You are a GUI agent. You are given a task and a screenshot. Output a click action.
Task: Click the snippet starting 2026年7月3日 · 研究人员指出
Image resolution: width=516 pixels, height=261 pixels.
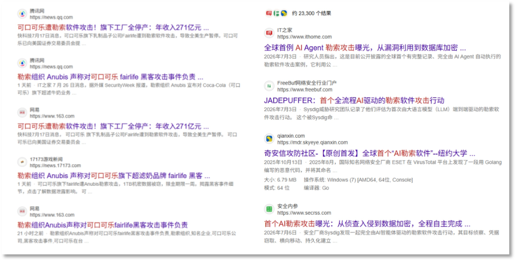pos(382,60)
